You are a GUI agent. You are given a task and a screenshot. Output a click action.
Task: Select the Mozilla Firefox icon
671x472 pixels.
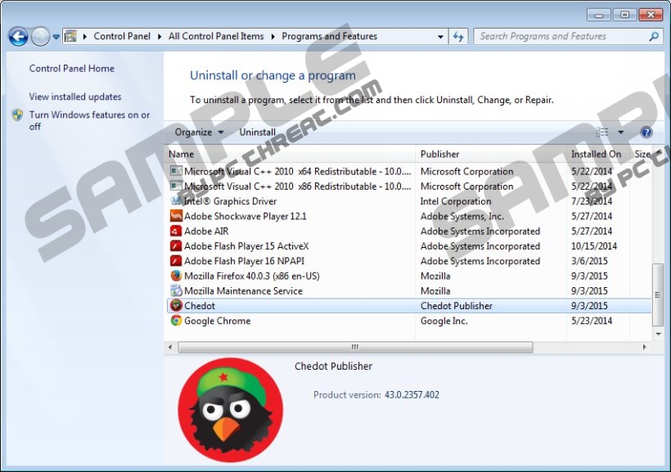(x=176, y=276)
